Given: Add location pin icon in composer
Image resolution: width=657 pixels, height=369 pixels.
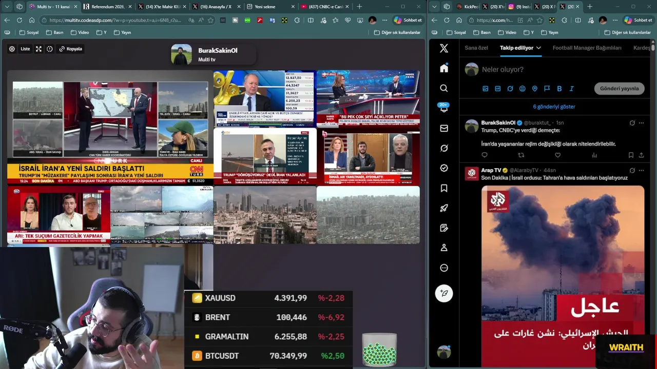Looking at the screenshot, I should 535,89.
